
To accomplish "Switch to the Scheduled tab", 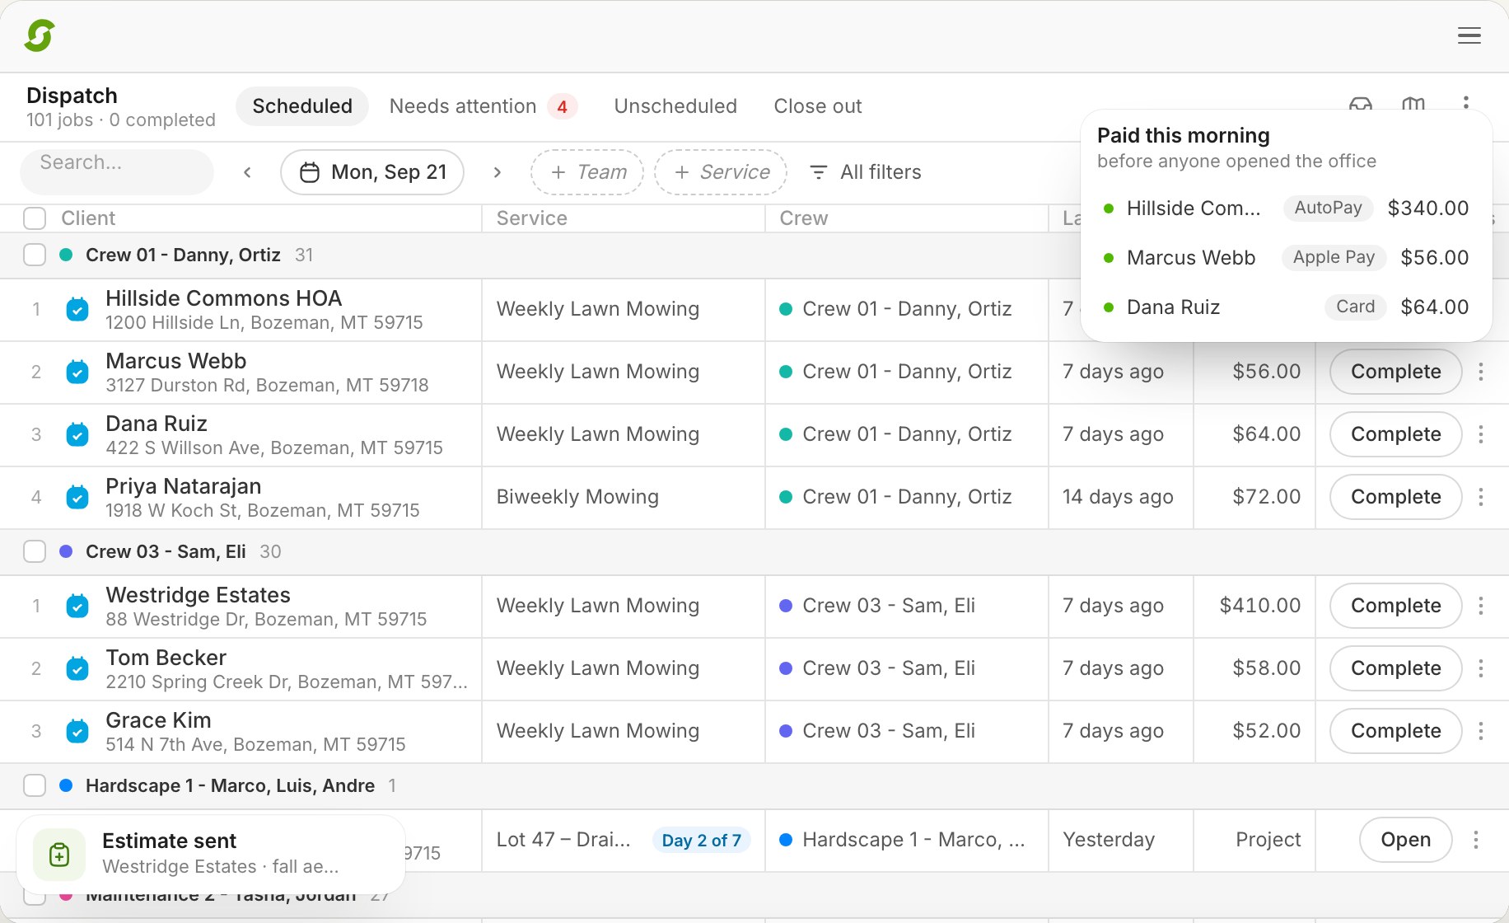I will click(302, 106).
